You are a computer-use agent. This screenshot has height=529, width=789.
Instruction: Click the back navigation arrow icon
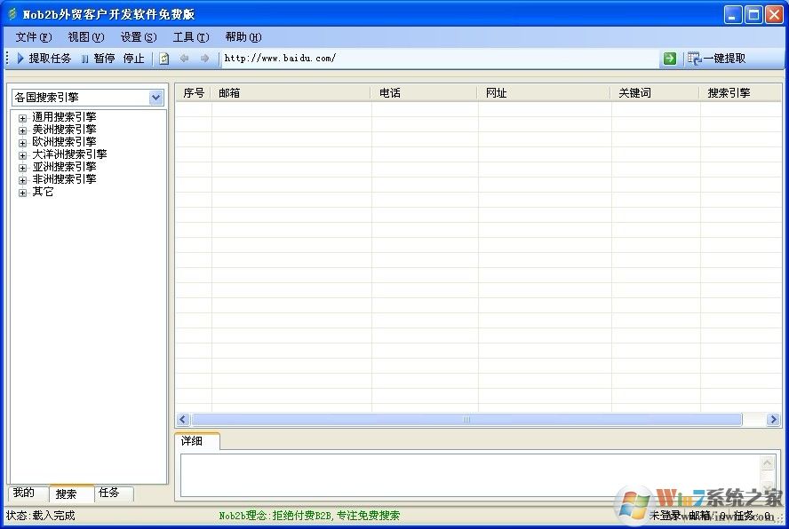pos(184,59)
